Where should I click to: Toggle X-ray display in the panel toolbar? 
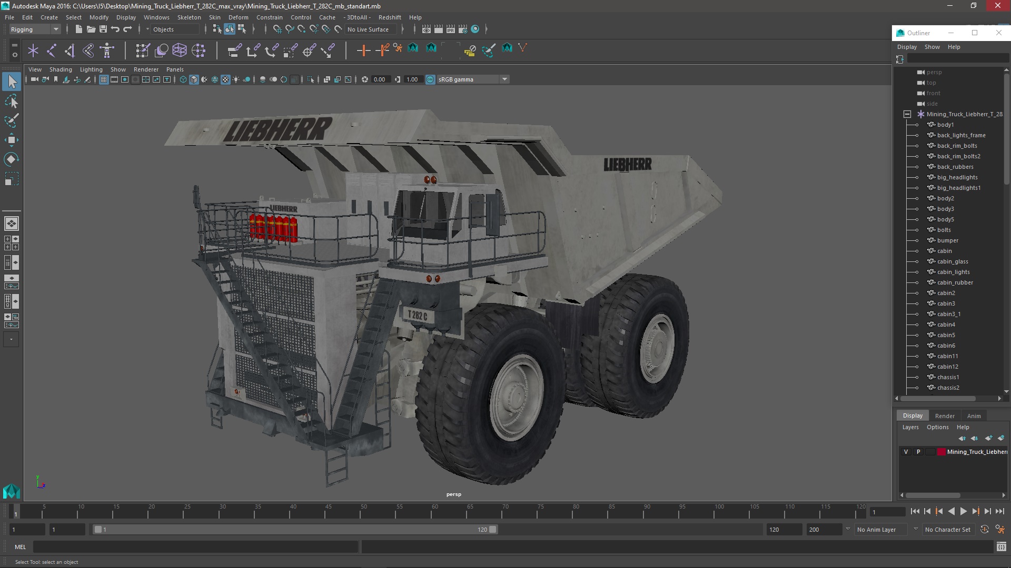[x=326, y=79]
